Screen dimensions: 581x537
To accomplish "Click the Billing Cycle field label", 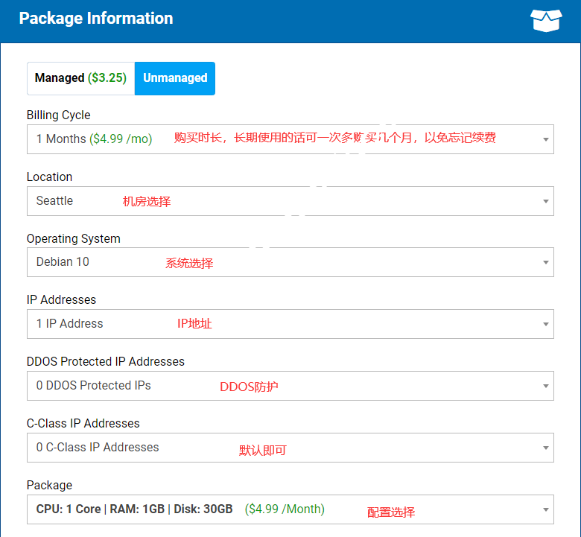I will pos(59,115).
